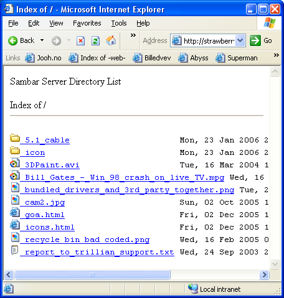Open the recycle_bin_bad_coded.png link

click(x=85, y=240)
